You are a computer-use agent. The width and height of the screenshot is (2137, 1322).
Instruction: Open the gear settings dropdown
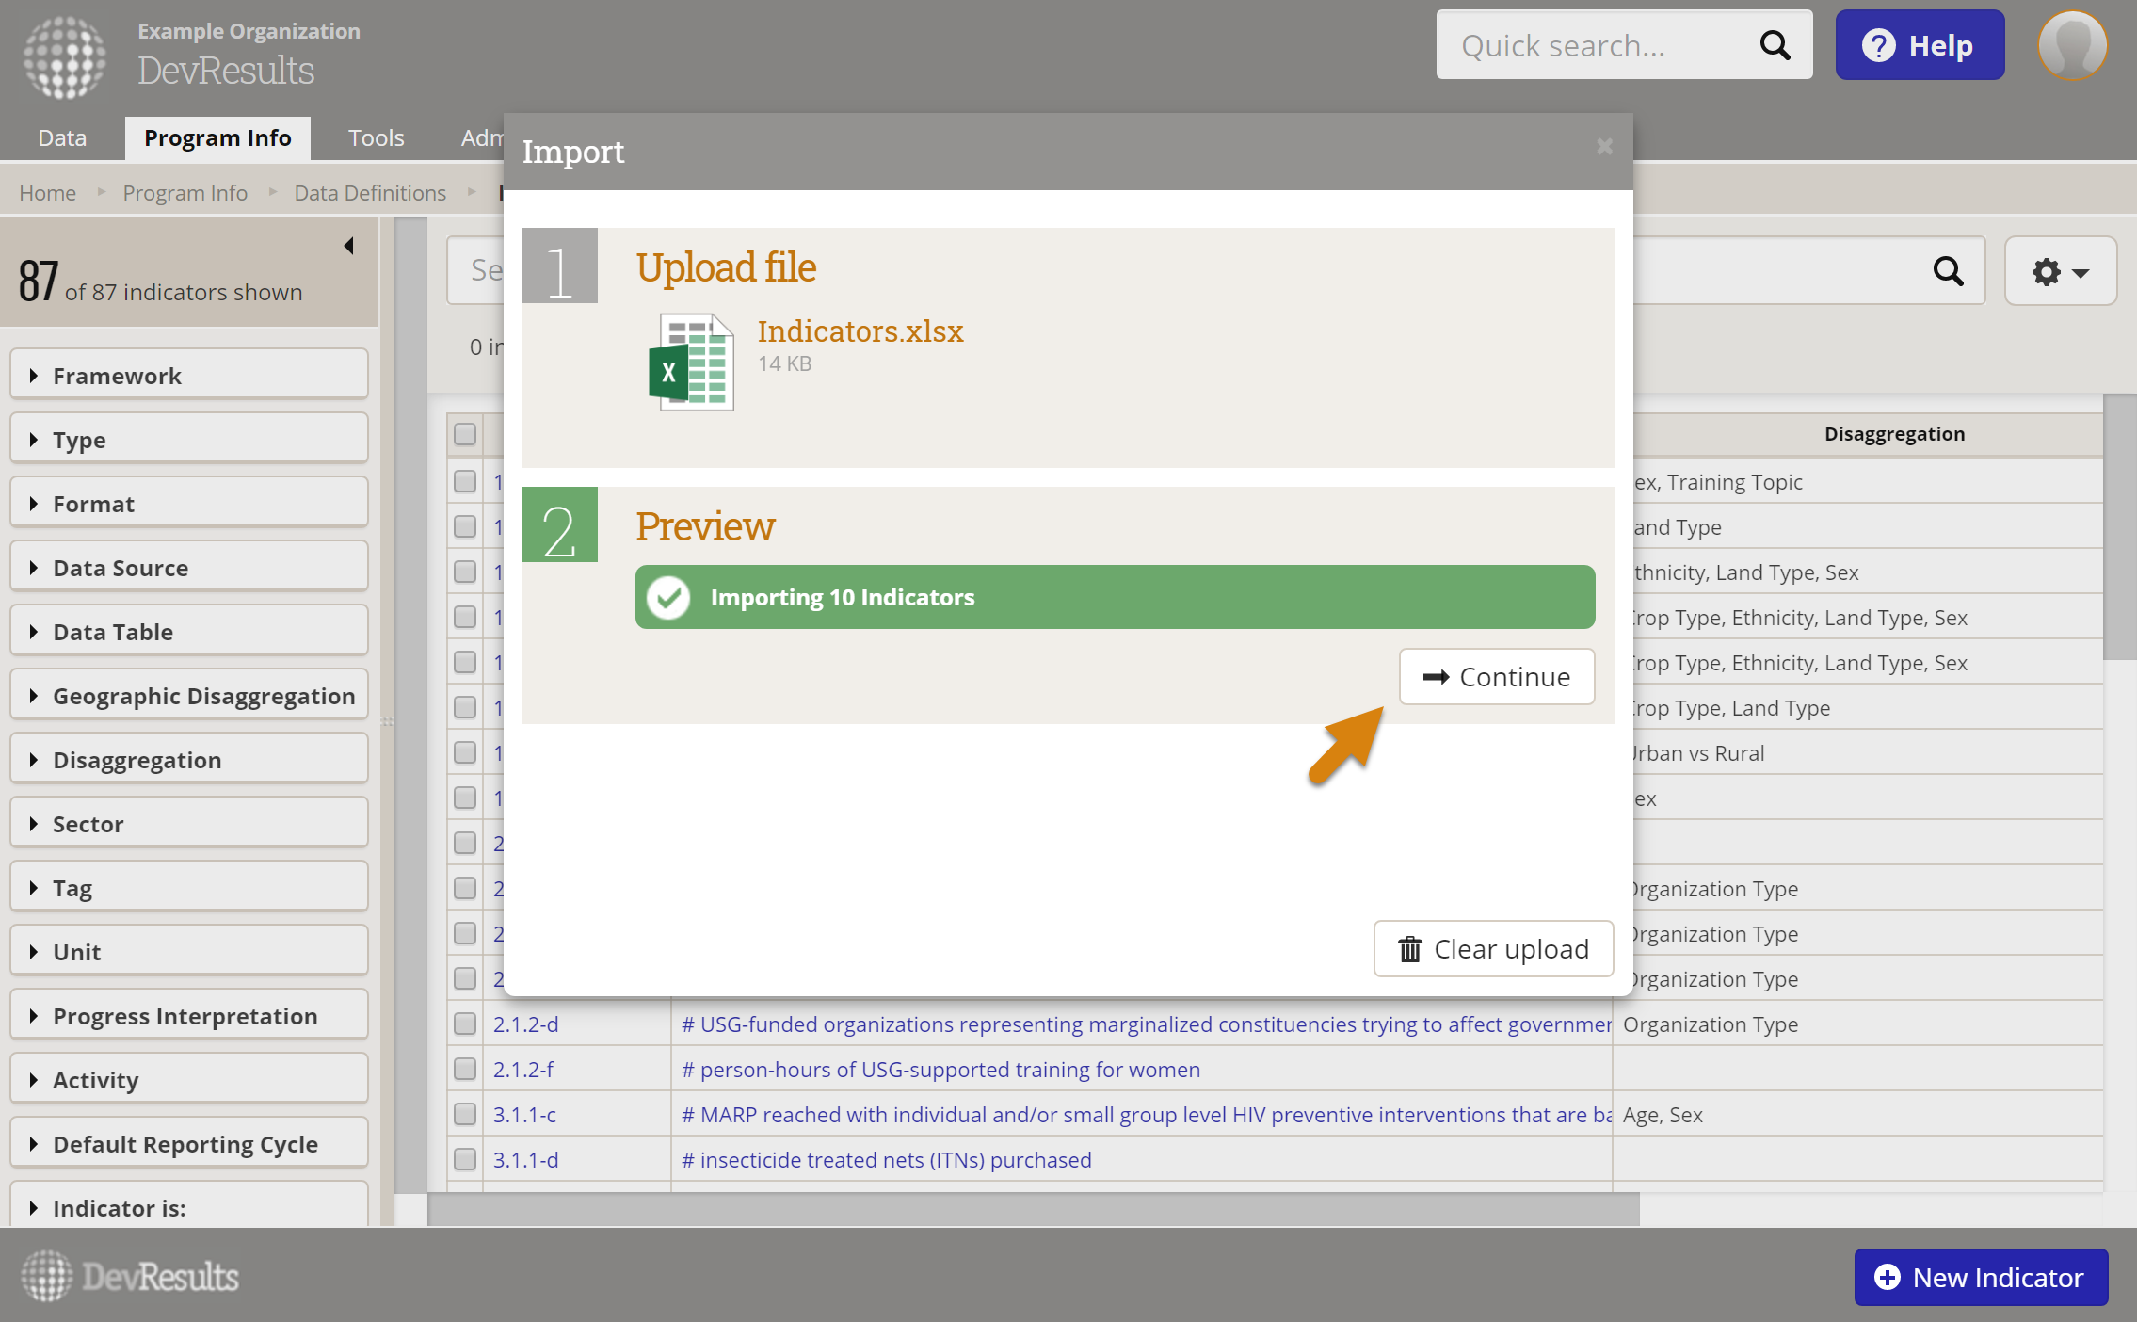[2060, 271]
